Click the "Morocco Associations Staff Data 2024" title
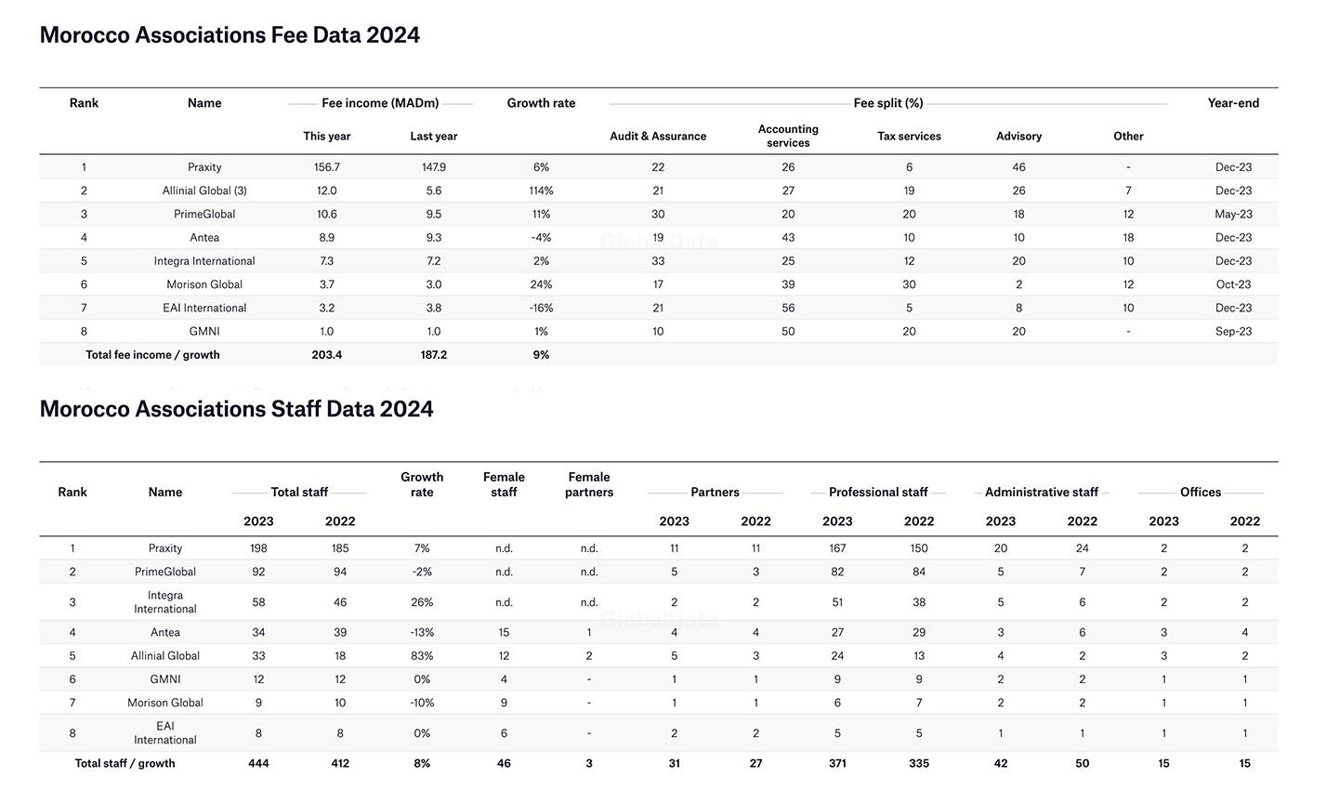This screenshot has height=790, width=1326. click(x=236, y=410)
